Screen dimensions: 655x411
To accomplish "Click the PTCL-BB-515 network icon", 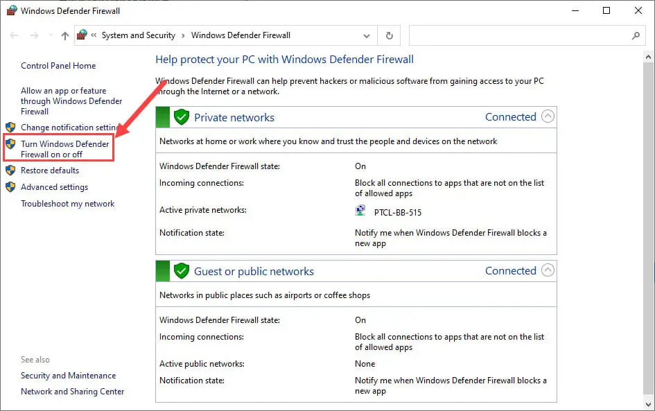I will tap(360, 210).
